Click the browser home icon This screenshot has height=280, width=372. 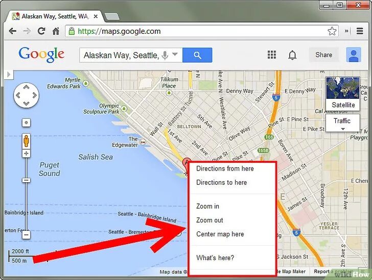(x=56, y=31)
